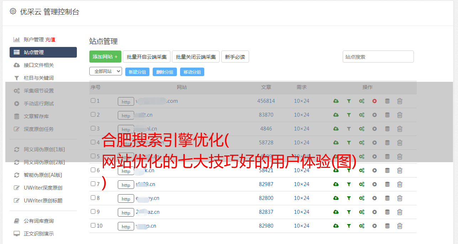Click the database icon in row 6

coord(387,170)
